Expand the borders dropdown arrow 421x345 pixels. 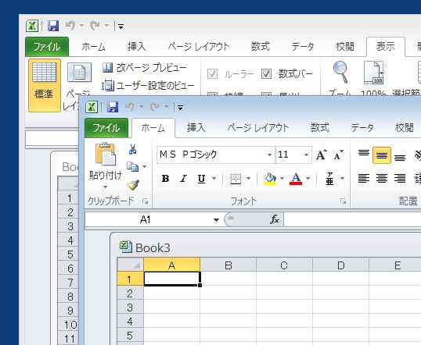coord(248,179)
